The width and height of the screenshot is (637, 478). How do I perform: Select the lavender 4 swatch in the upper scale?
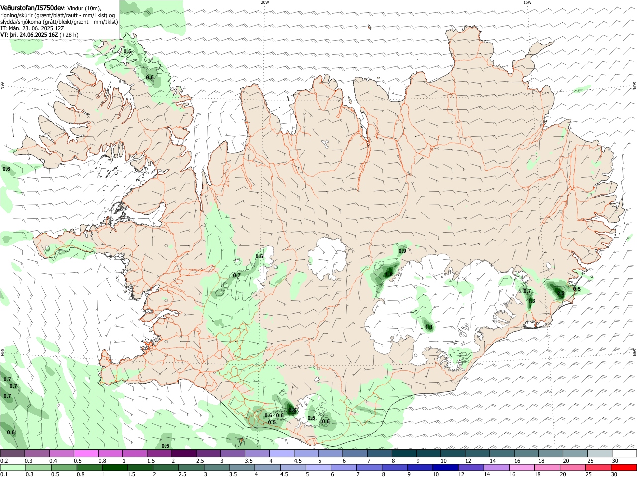click(x=281, y=454)
